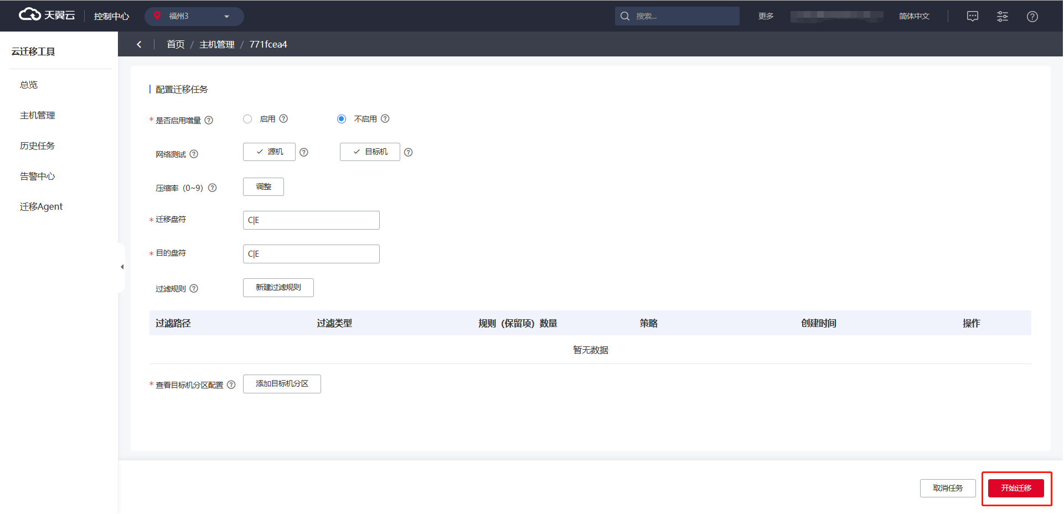Click help icon beside 查看目标机分区配置
Viewport: 1064px width, 514px height.
231,385
